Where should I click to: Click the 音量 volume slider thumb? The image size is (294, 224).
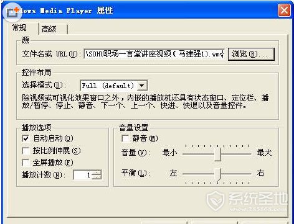(x=218, y=154)
